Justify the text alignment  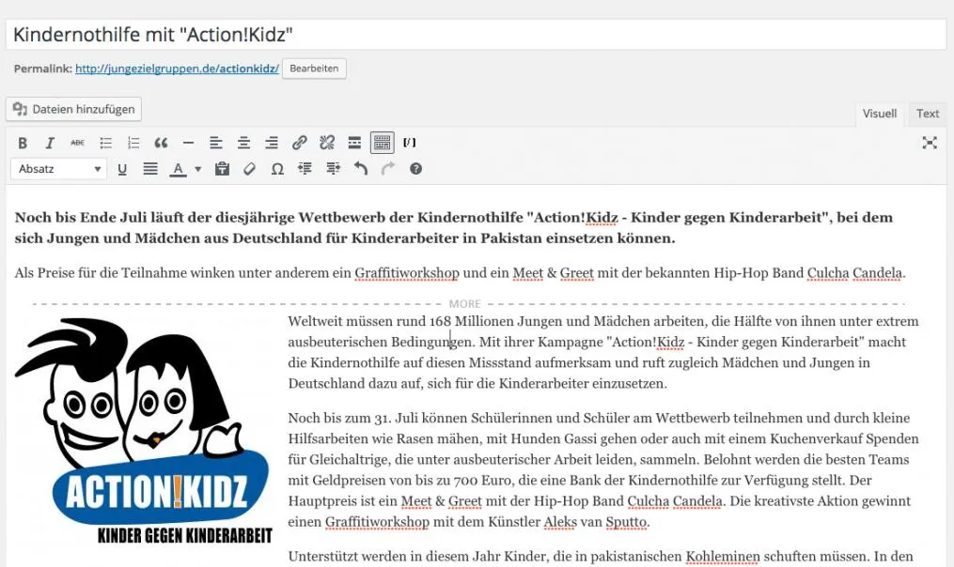(150, 169)
